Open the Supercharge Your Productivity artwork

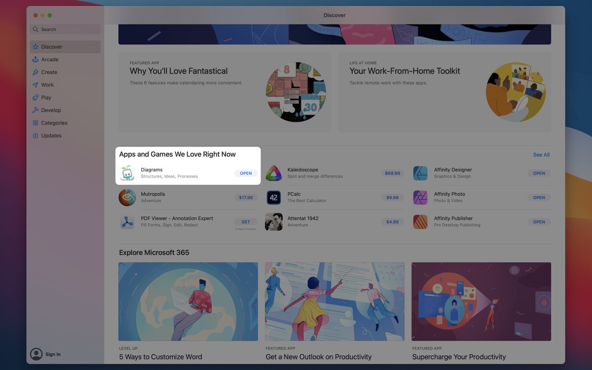coord(481,301)
